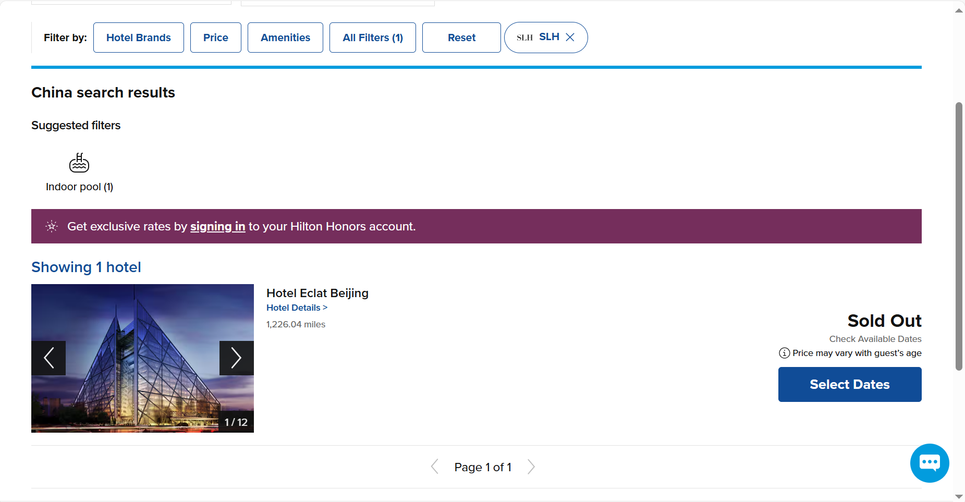Open the Amenities filter
This screenshot has width=965, height=502.
(x=285, y=38)
